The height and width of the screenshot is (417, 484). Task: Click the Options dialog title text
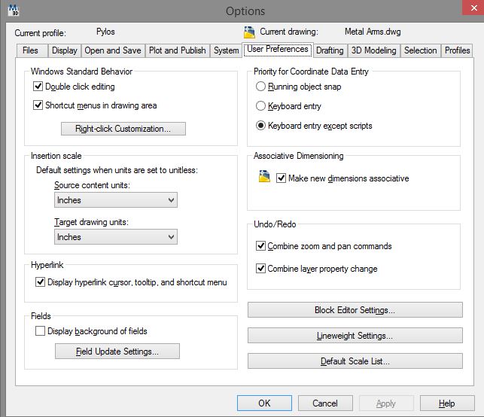(245, 11)
